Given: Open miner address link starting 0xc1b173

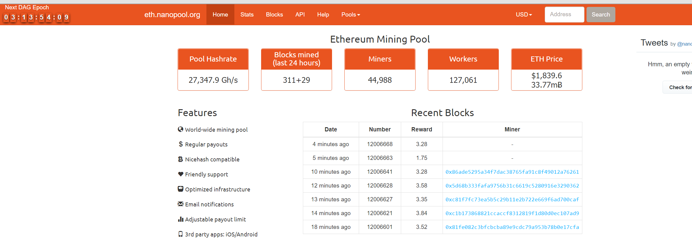Looking at the screenshot, I should tap(512, 213).
